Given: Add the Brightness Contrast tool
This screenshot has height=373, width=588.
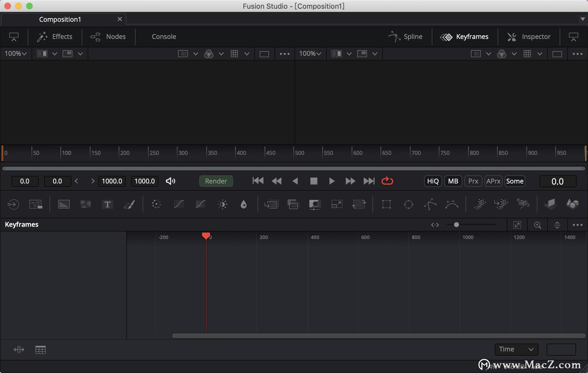Looking at the screenshot, I should tap(223, 204).
